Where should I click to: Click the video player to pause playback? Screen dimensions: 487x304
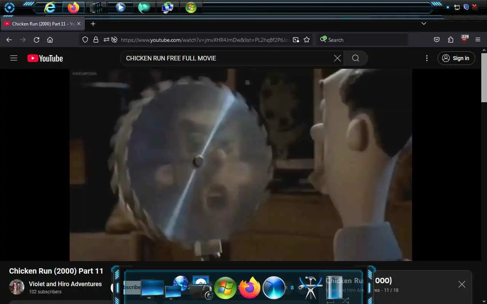point(240,165)
